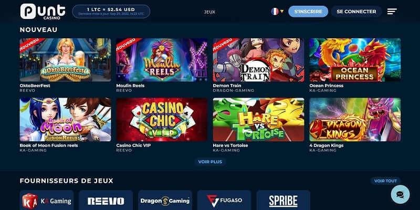Select the KA Gaming provider logo

click(47, 201)
